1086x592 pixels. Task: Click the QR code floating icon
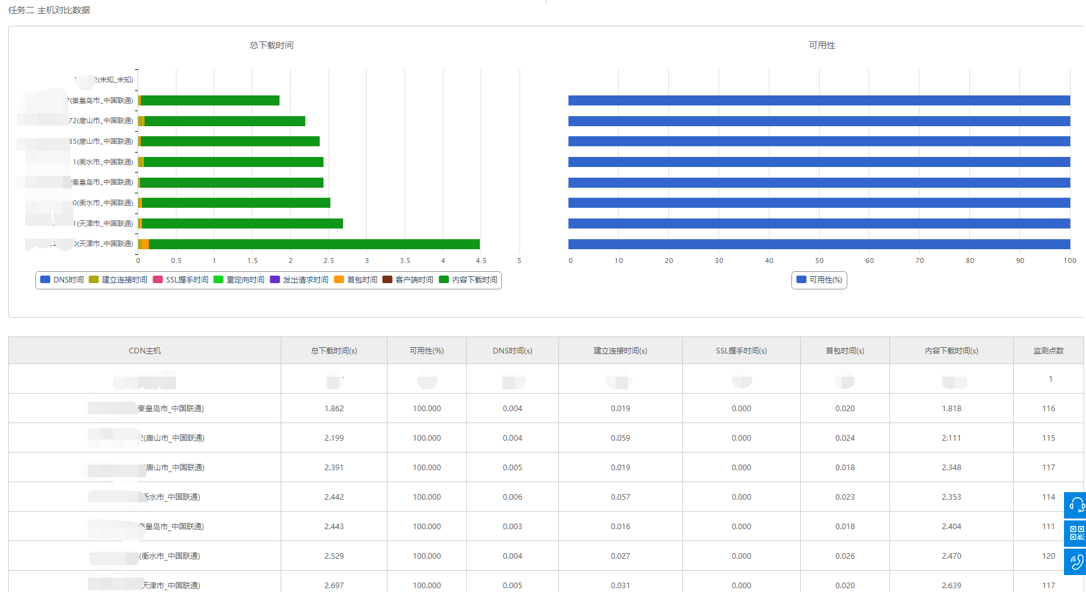point(1076,533)
